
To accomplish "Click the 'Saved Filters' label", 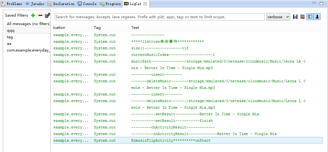I will pyautogui.click(x=16, y=15).
